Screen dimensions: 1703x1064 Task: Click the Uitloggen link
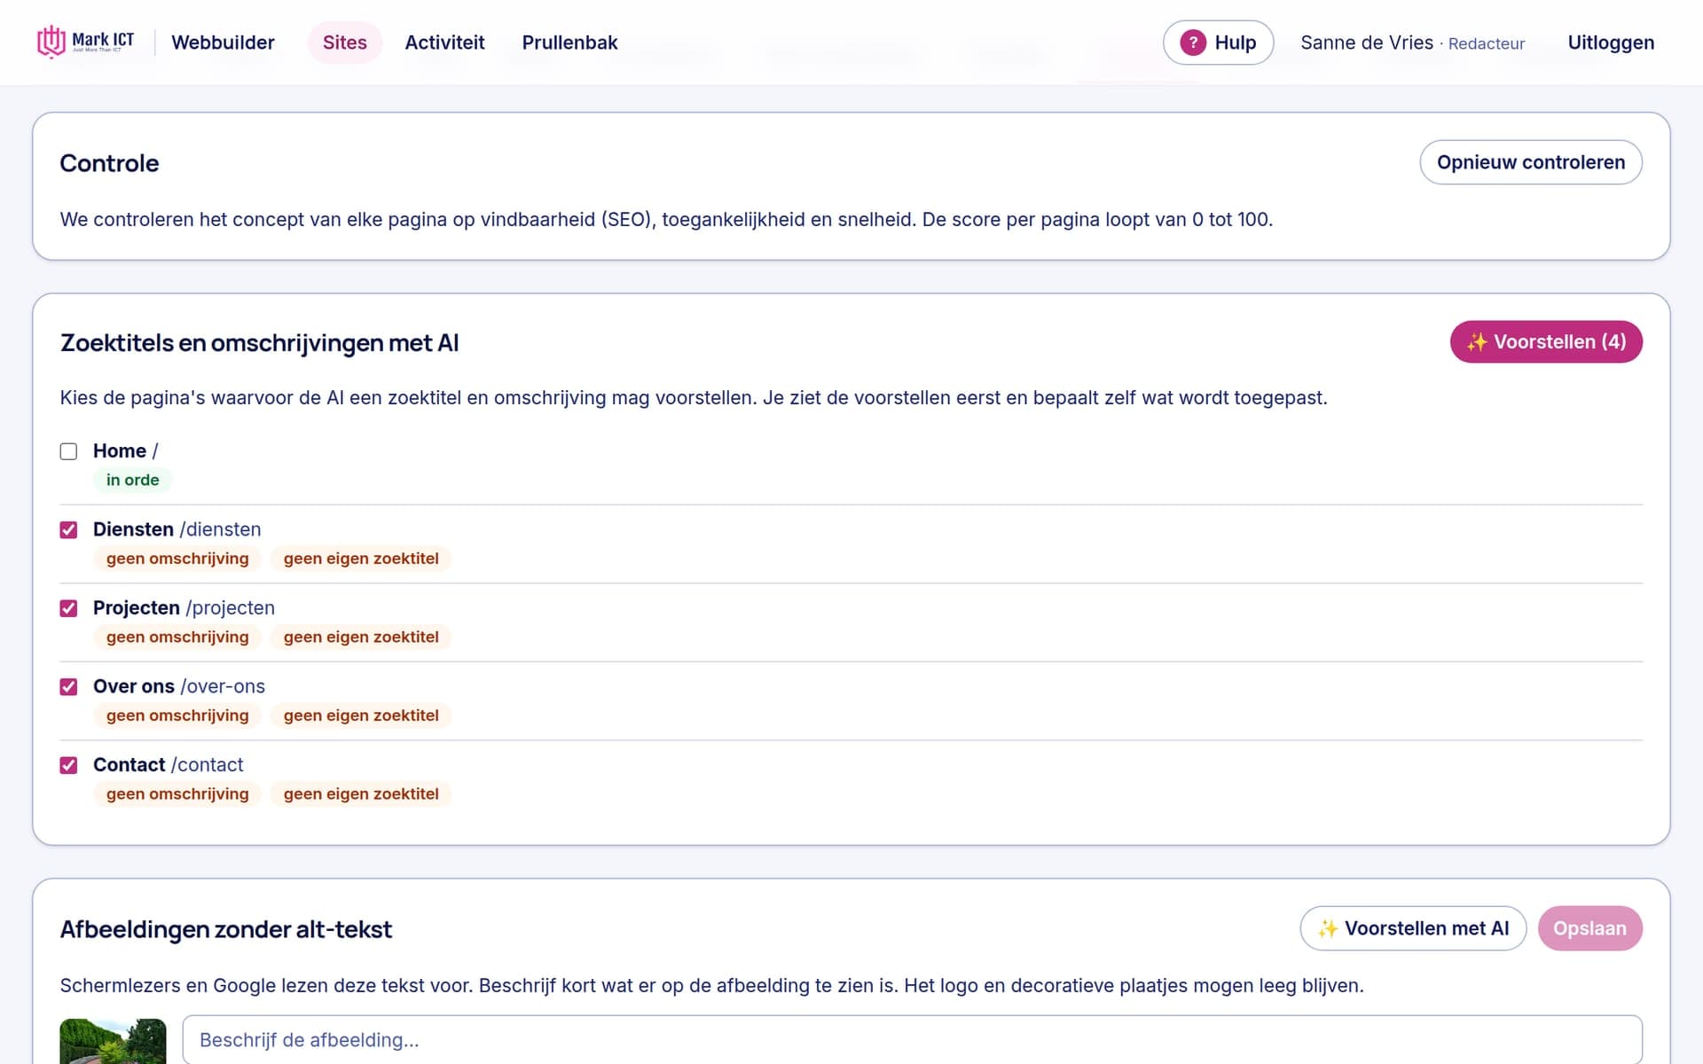1611,43
